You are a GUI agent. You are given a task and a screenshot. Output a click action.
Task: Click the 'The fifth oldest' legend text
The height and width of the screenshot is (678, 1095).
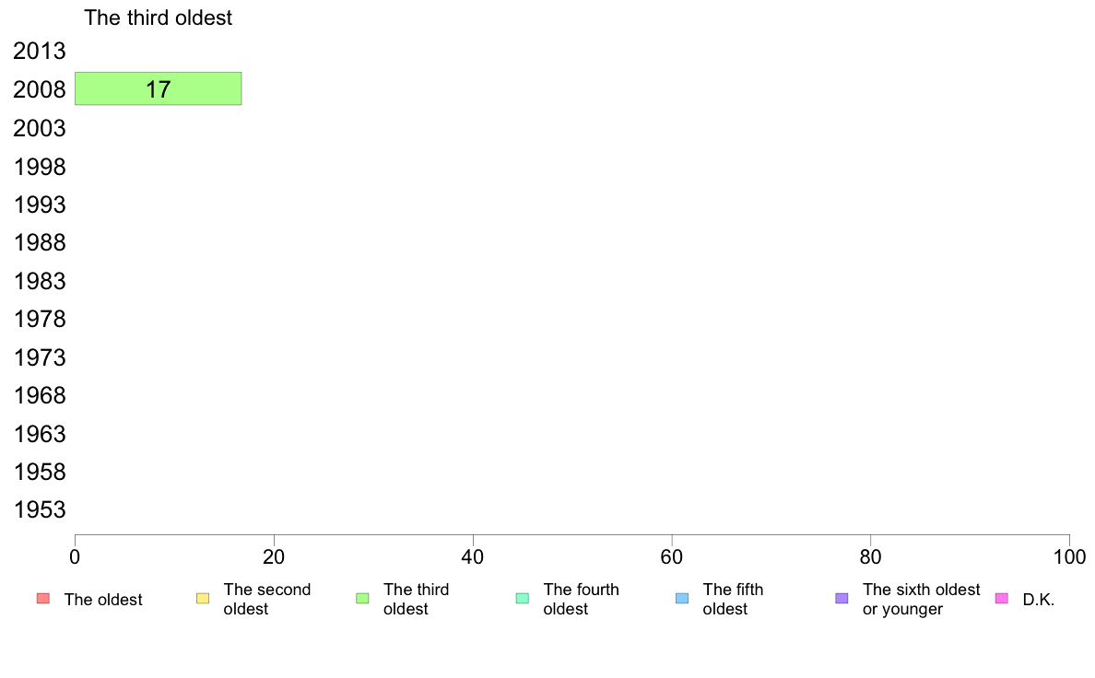click(733, 599)
